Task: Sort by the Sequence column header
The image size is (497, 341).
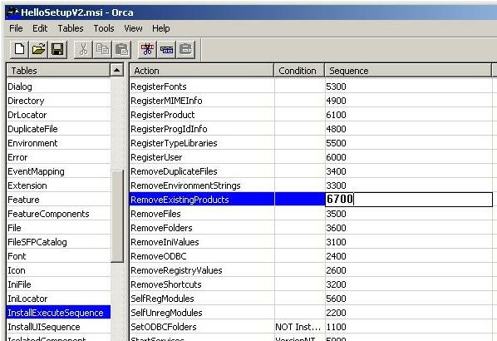Action: tap(408, 71)
